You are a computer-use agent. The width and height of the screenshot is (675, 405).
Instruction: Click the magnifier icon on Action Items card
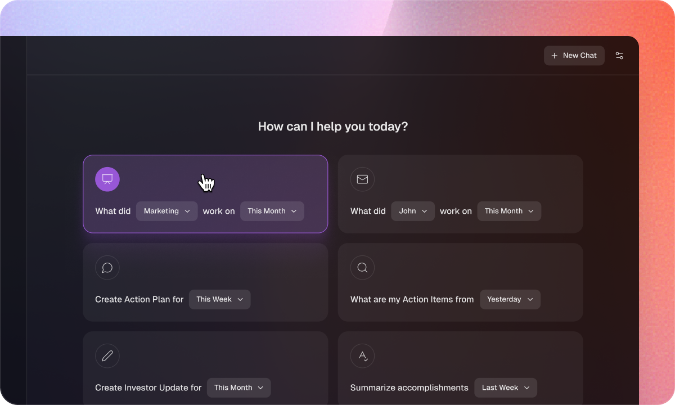pyautogui.click(x=362, y=267)
